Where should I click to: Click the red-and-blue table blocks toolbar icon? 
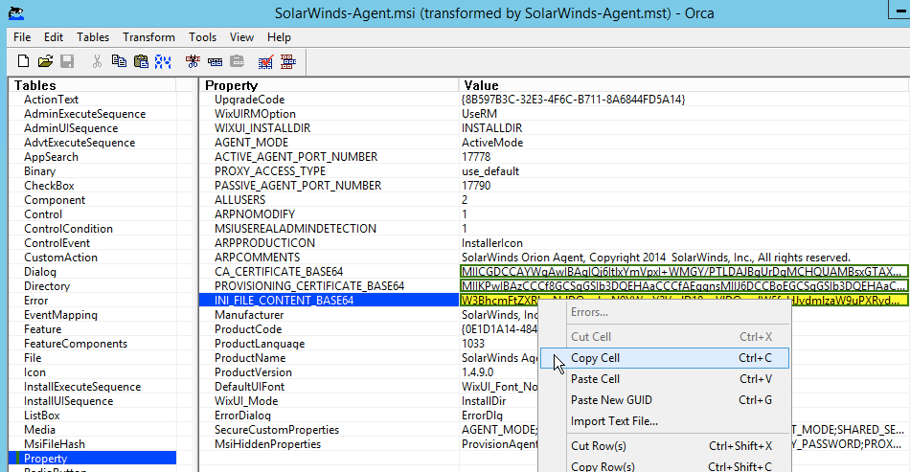pyautogui.click(x=288, y=61)
